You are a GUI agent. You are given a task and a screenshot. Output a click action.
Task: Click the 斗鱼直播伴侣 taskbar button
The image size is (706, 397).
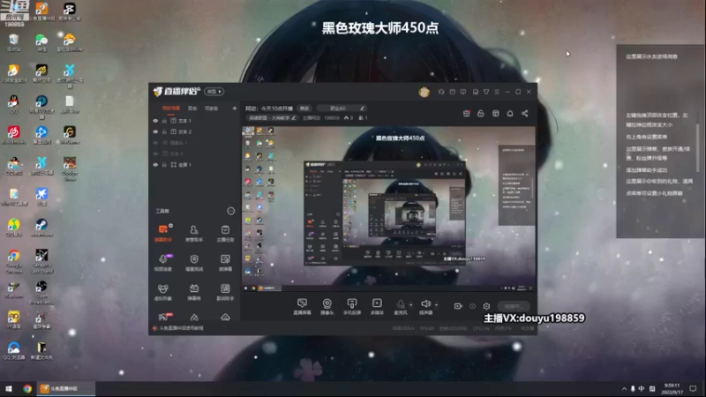click(66, 388)
